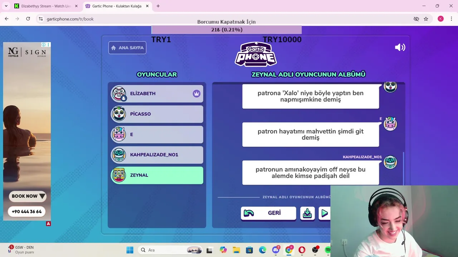This screenshot has width=458, height=257.
Task: Click player E's unicorn avatar in list
Action: click(119, 134)
